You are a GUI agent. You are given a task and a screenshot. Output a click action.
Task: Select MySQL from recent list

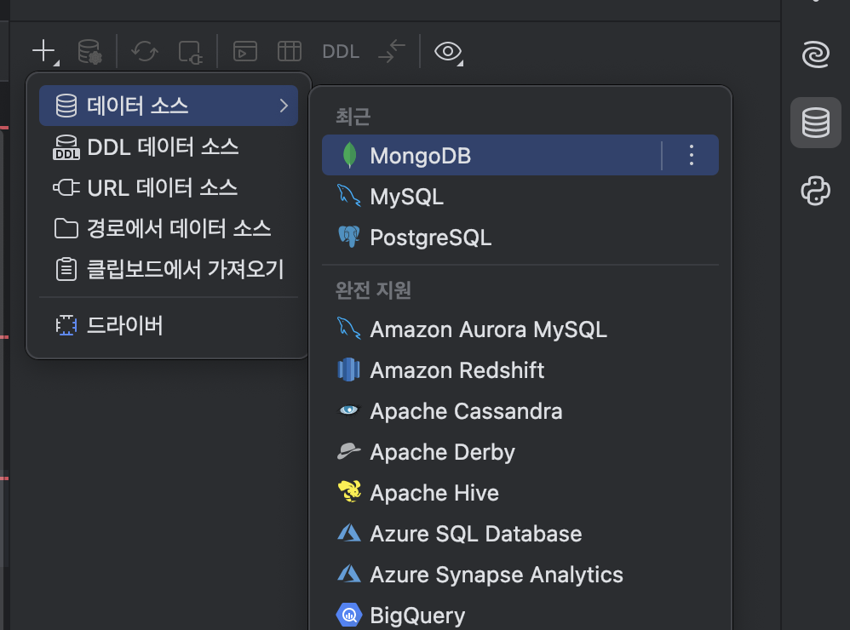520,196
